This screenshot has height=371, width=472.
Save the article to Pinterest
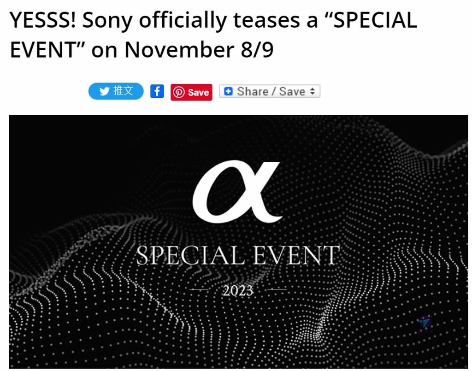[191, 92]
